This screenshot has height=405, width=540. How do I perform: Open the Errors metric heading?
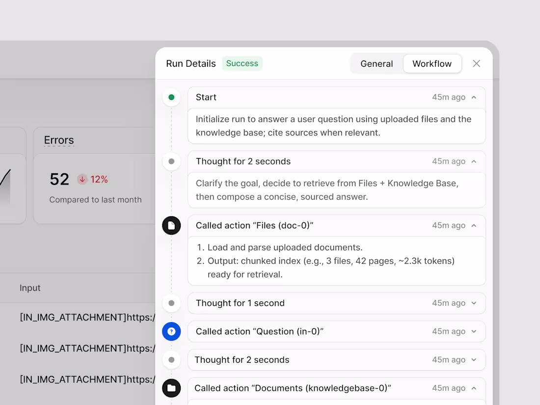tap(58, 140)
